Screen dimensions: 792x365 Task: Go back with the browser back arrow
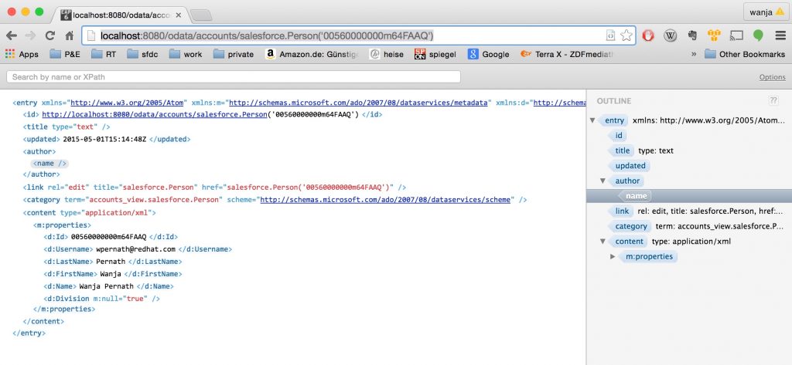(x=11, y=35)
